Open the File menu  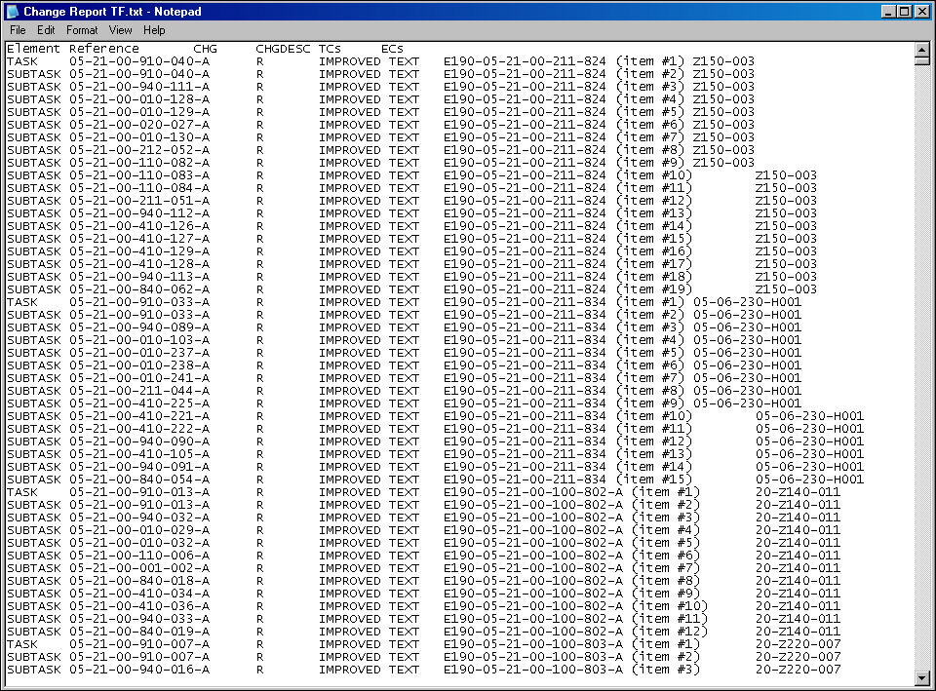tap(18, 30)
